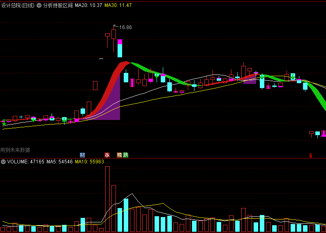Click the red S marker near the timeline end
The height and width of the screenshot is (233, 326).
311,156
